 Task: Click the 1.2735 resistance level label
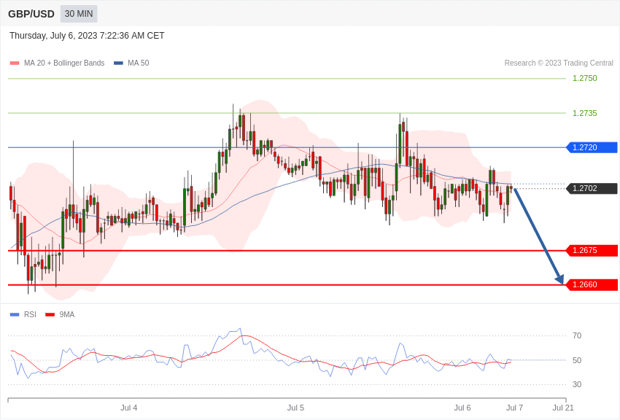point(585,113)
